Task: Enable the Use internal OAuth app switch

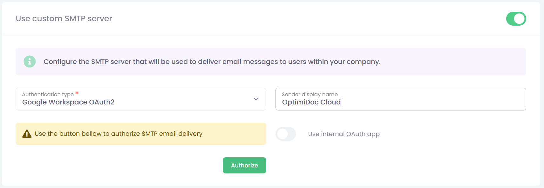Action: click(285, 134)
